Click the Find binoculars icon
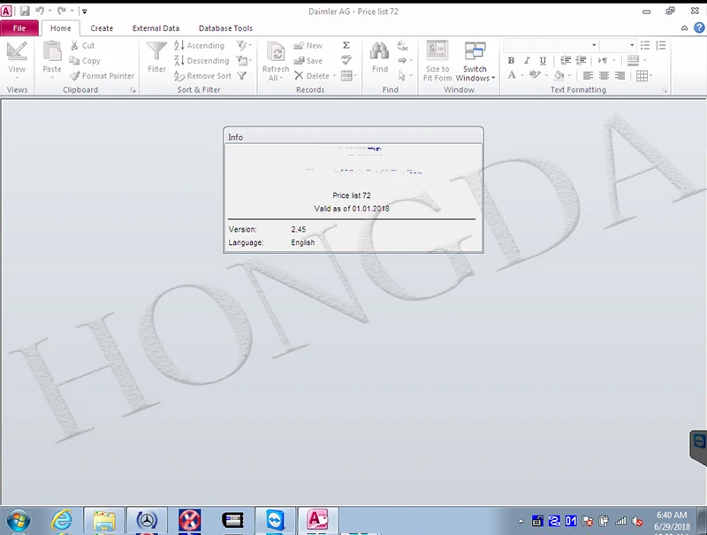 pyautogui.click(x=380, y=50)
